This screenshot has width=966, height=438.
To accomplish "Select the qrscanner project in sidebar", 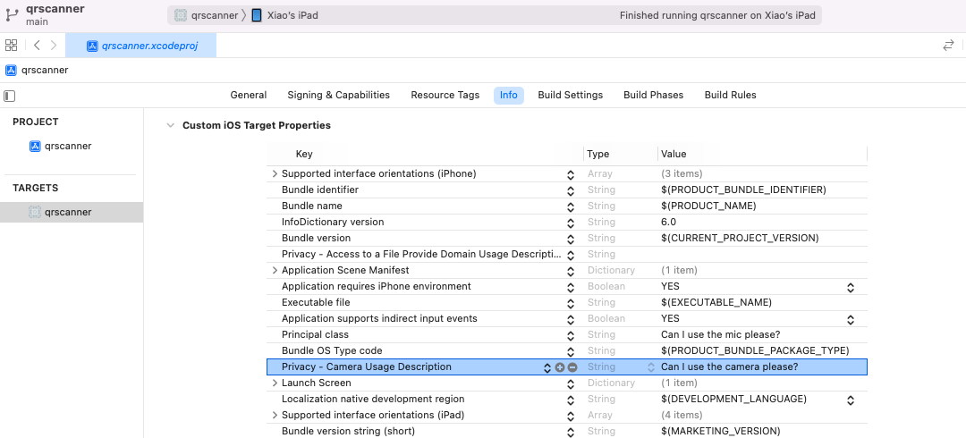I will (67, 146).
